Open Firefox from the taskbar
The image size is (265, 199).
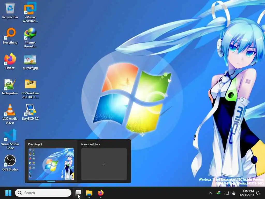click(101, 193)
